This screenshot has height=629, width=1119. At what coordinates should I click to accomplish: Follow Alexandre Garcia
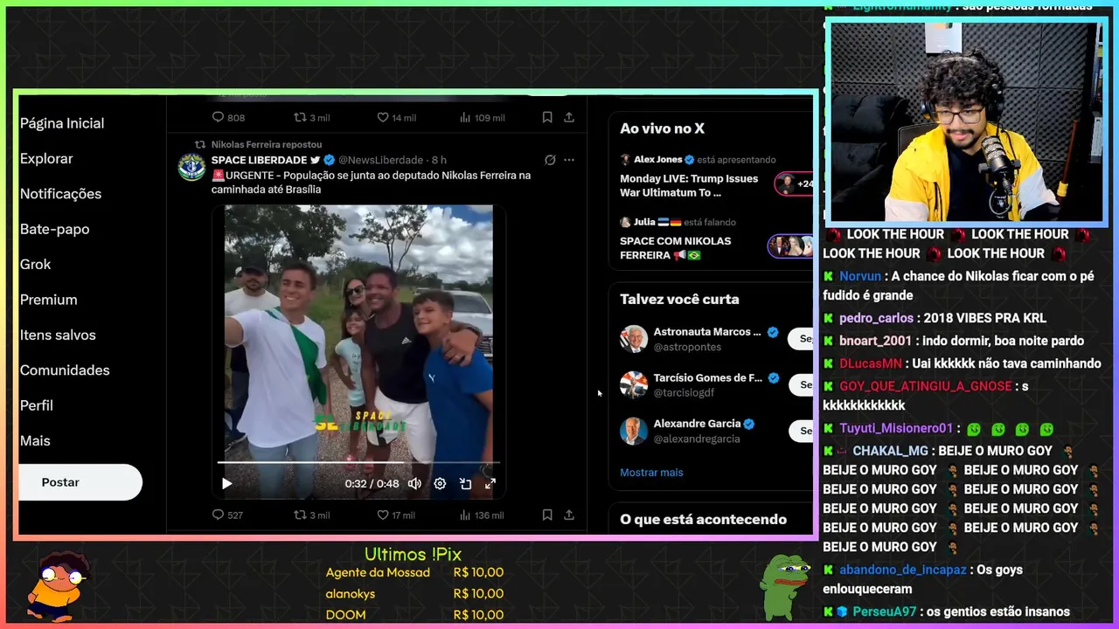tap(801, 430)
